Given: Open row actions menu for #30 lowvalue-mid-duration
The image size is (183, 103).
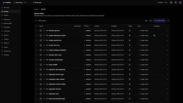Looking at the screenshot, I should pos(168,60).
